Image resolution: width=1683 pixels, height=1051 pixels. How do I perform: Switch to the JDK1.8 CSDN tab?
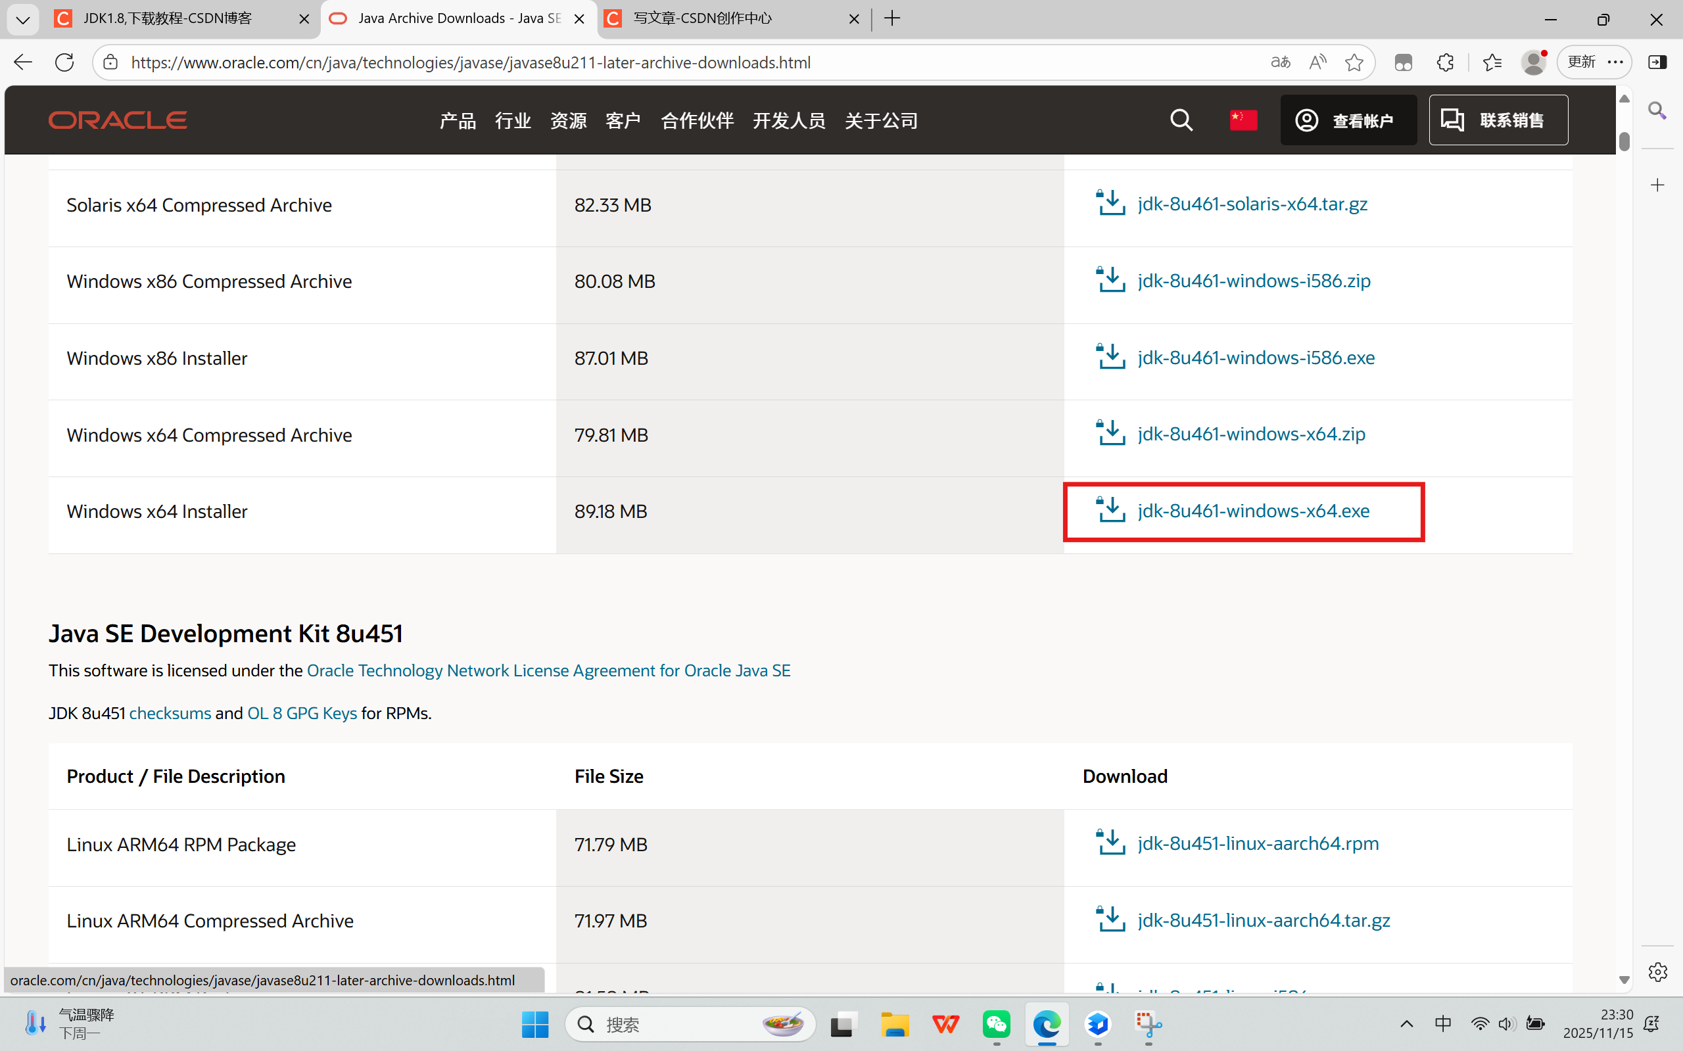(167, 19)
